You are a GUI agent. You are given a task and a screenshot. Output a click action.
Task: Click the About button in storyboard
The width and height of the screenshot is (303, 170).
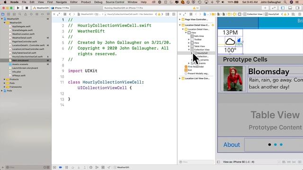click(x=232, y=145)
